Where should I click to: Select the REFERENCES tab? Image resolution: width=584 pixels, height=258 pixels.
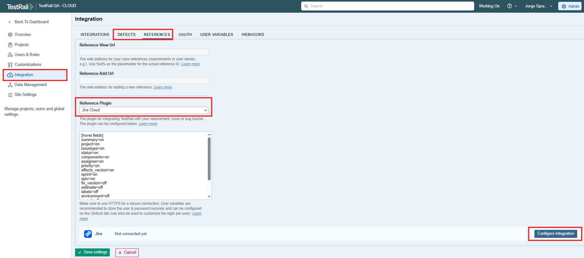click(x=157, y=35)
